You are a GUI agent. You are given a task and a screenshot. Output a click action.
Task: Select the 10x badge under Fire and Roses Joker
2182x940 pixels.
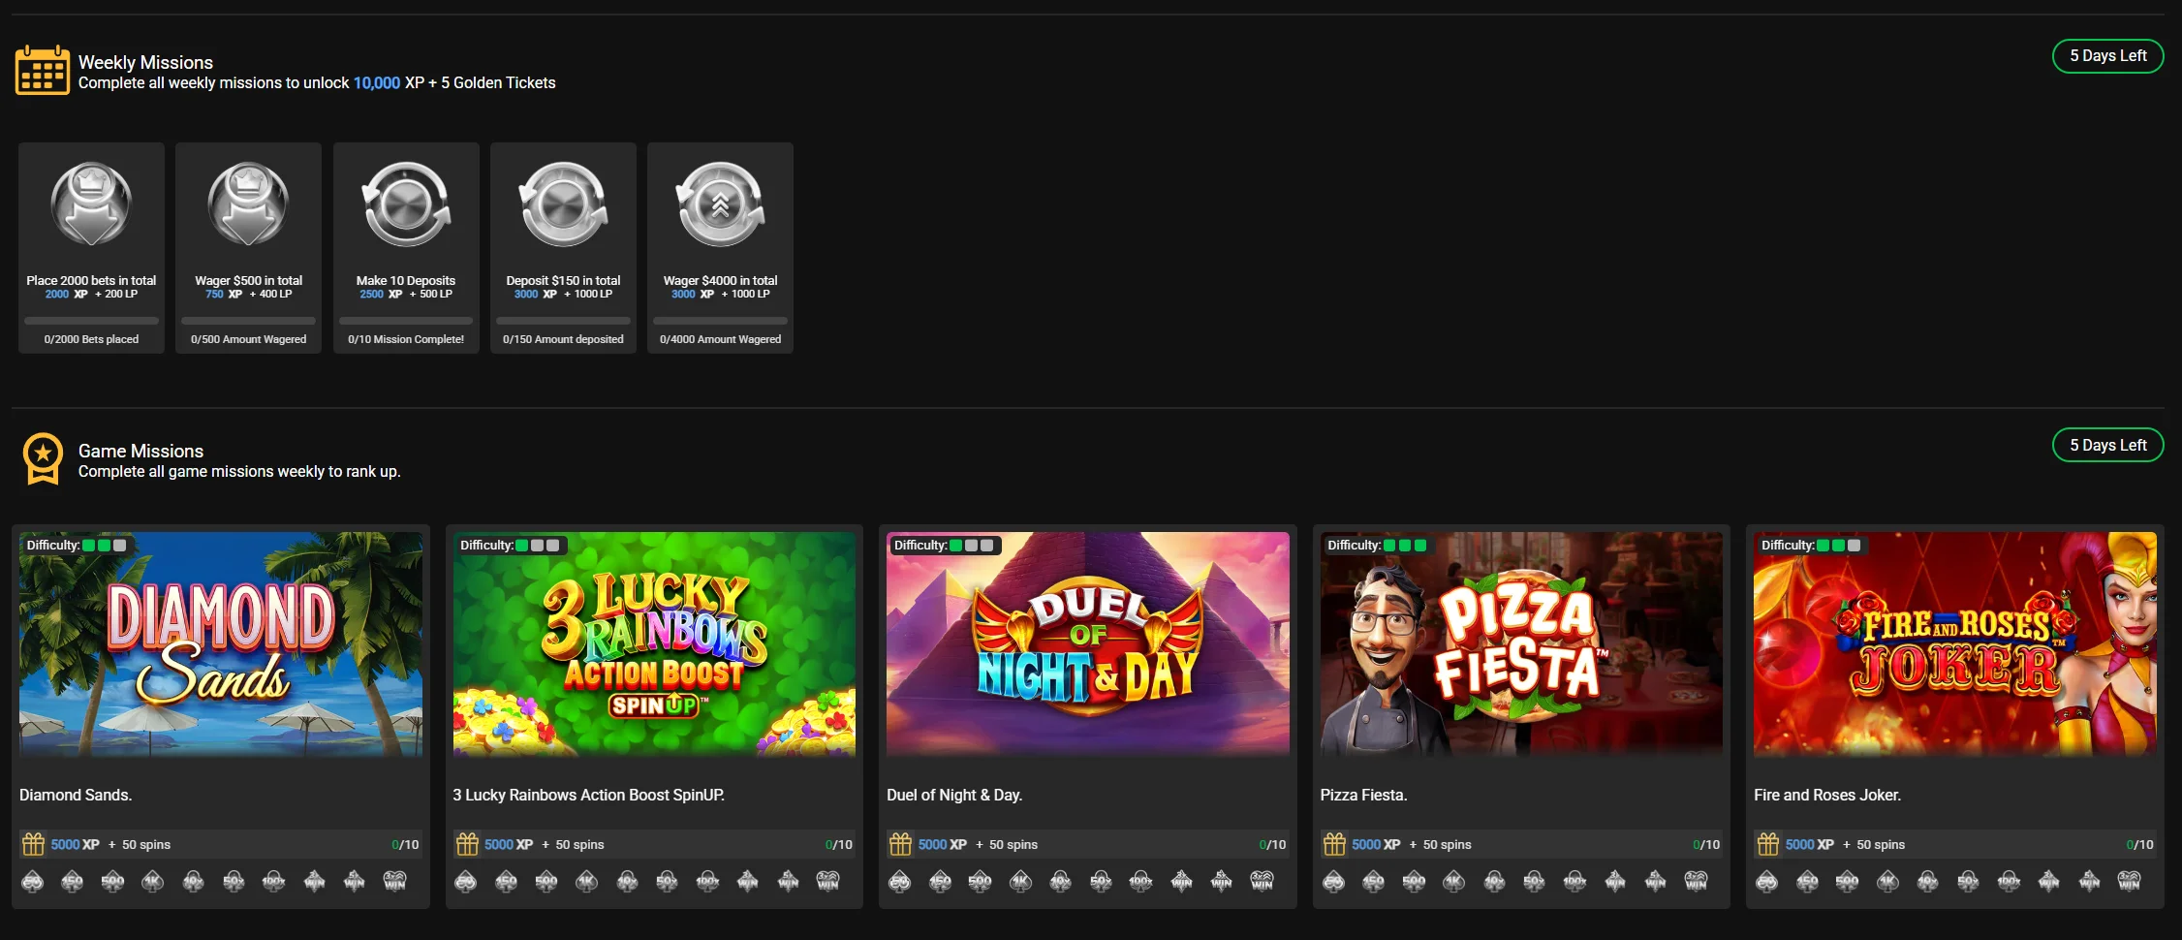1928,881
